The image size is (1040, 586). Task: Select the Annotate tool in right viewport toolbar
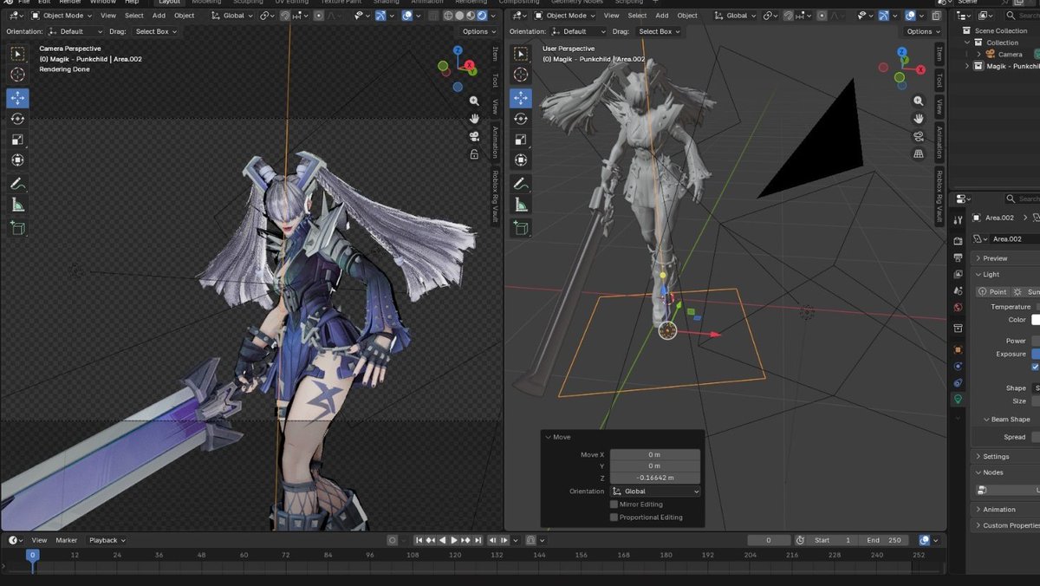tap(520, 184)
